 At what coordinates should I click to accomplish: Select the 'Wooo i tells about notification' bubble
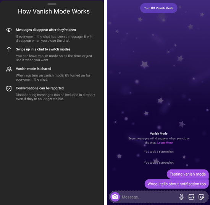click(x=177, y=184)
